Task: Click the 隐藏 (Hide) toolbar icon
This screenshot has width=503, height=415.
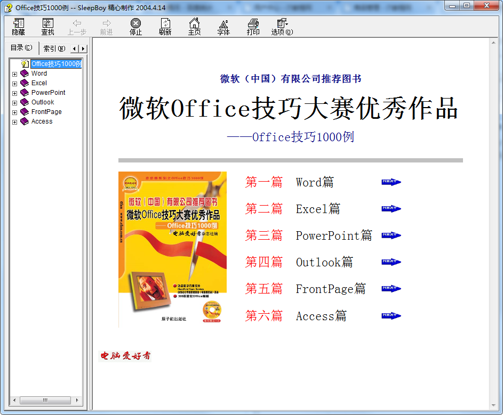Action: [18, 26]
